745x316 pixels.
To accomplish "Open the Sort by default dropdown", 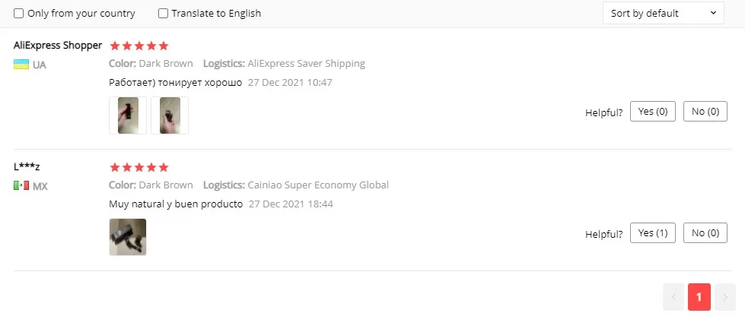I will (663, 13).
